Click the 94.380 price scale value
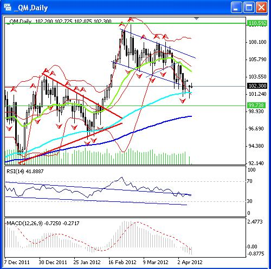The width and height of the screenshot is (271, 269). 256,146
